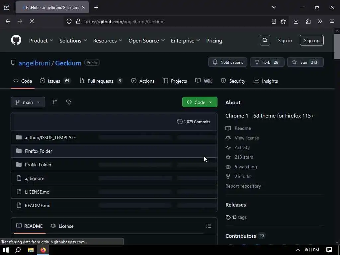Image resolution: width=340 pixels, height=255 pixels.
Task: Switch to License tab in README
Action: [x=62, y=226]
